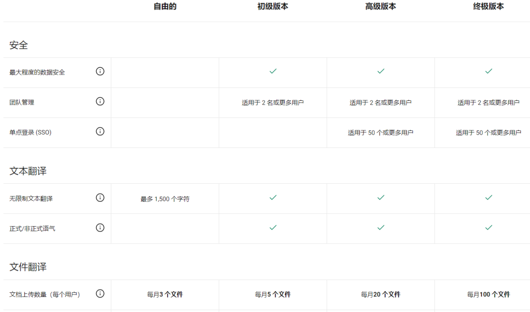Click info icon next to 正式/非正式语气

click(x=100, y=228)
